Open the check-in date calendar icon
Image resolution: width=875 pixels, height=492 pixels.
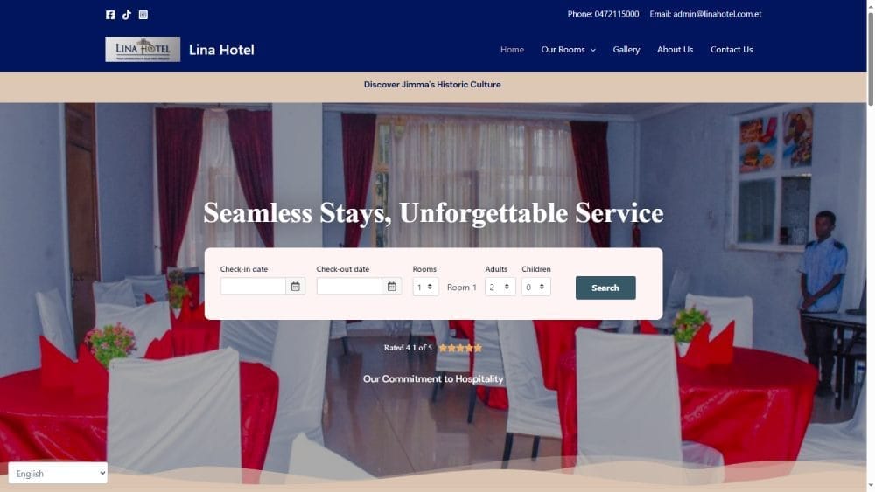(295, 287)
